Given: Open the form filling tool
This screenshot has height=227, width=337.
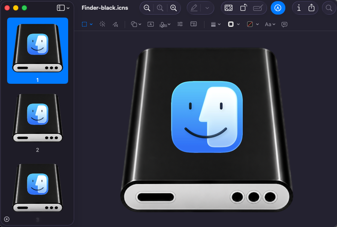Looking at the screenshot, I should [258, 8].
